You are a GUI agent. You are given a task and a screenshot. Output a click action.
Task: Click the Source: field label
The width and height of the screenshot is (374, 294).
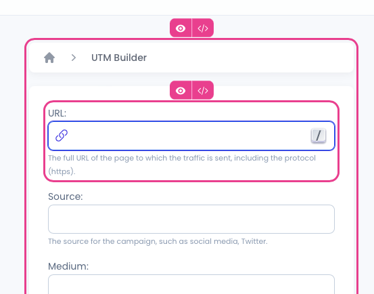coord(66,196)
